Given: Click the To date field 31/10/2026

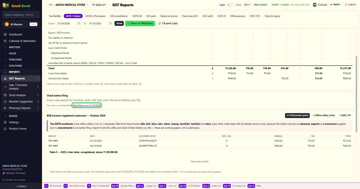Looking at the screenshot, I should coord(100,23).
